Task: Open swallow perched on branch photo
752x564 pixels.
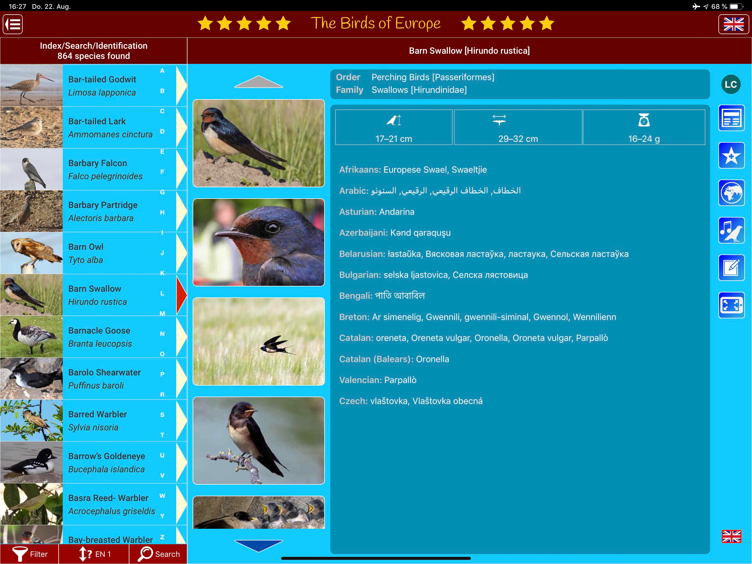Action: coord(259,441)
